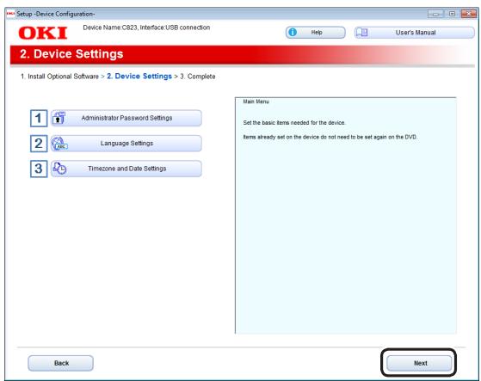Click the blue info icon beside Help

point(293,32)
